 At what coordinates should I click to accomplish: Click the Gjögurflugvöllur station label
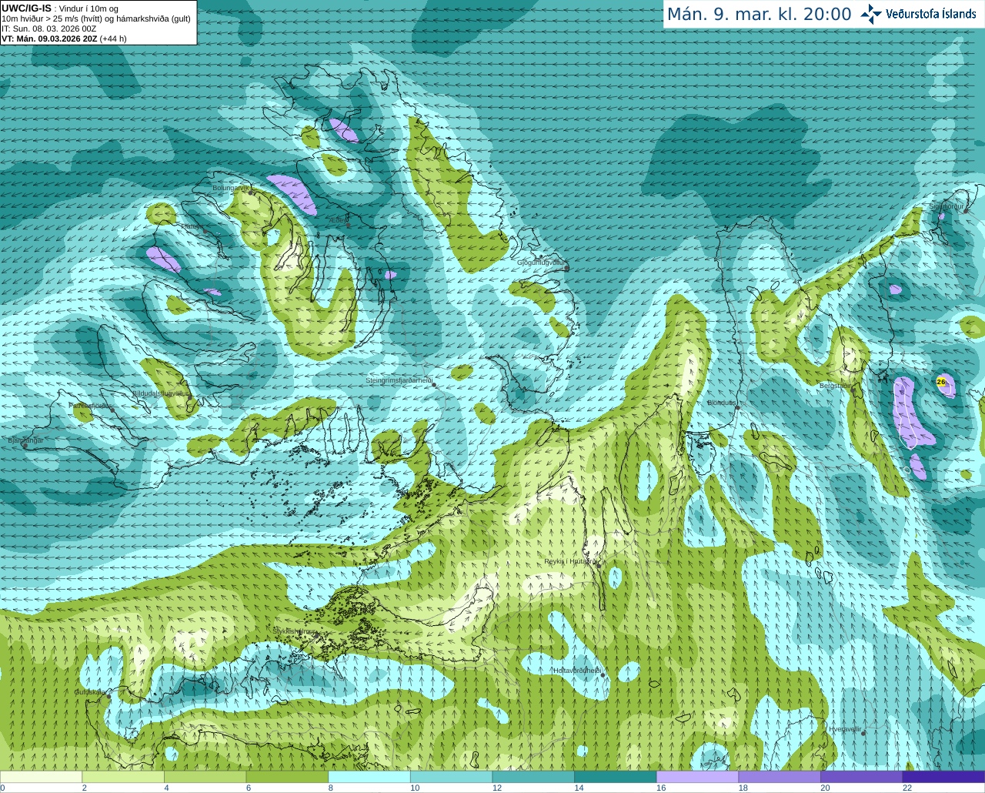541,263
